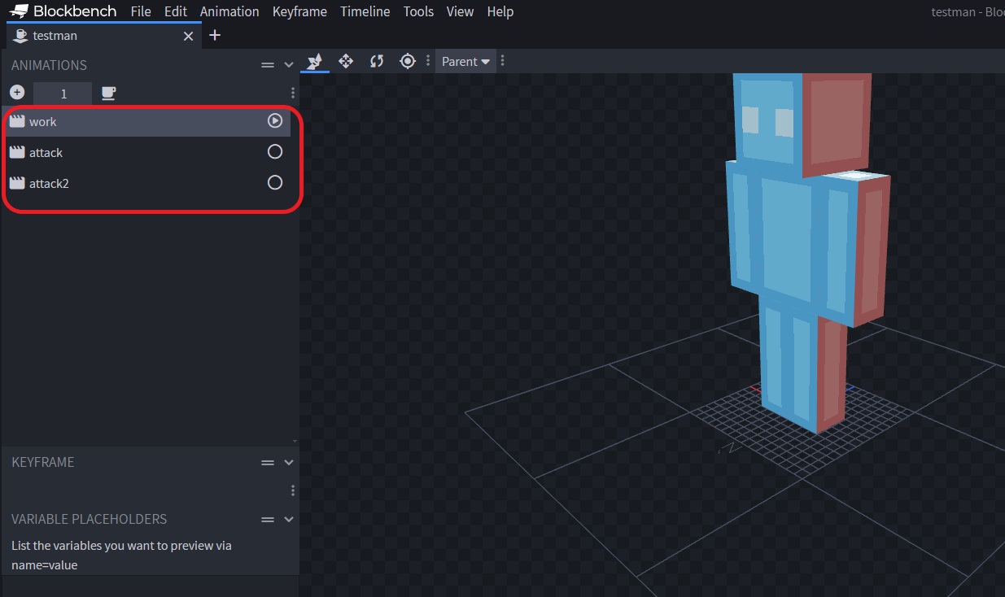Collapse the Animations panel with its chevron
Image resolution: width=1005 pixels, height=597 pixels.
click(288, 64)
